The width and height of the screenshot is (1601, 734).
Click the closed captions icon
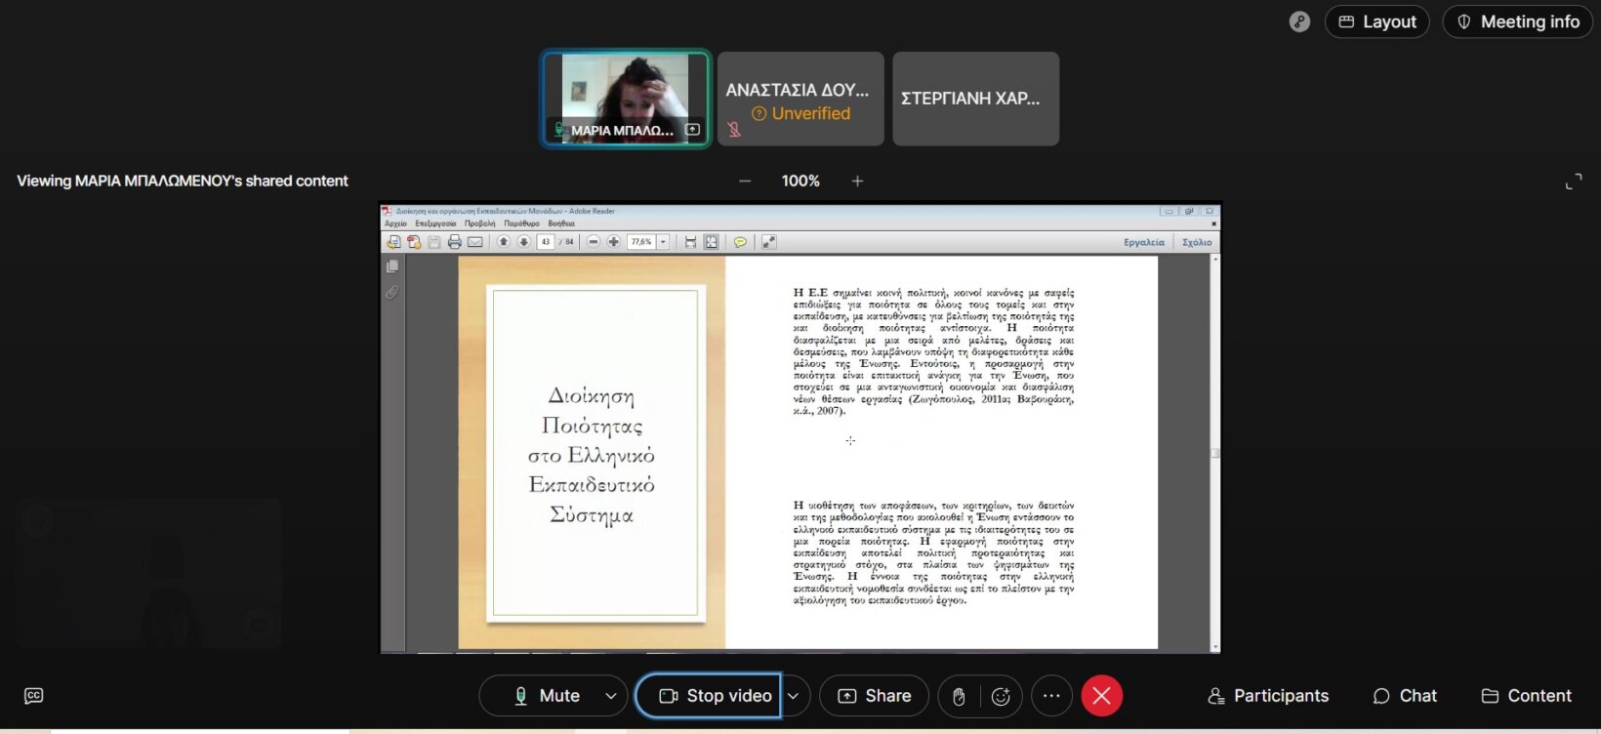[33, 696]
